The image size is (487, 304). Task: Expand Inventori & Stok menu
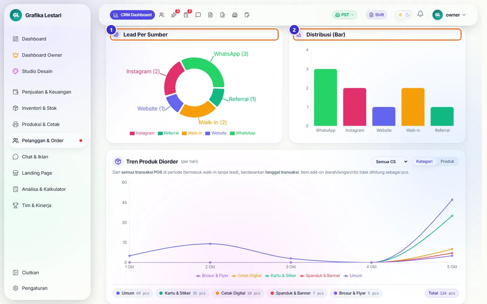pos(47,108)
